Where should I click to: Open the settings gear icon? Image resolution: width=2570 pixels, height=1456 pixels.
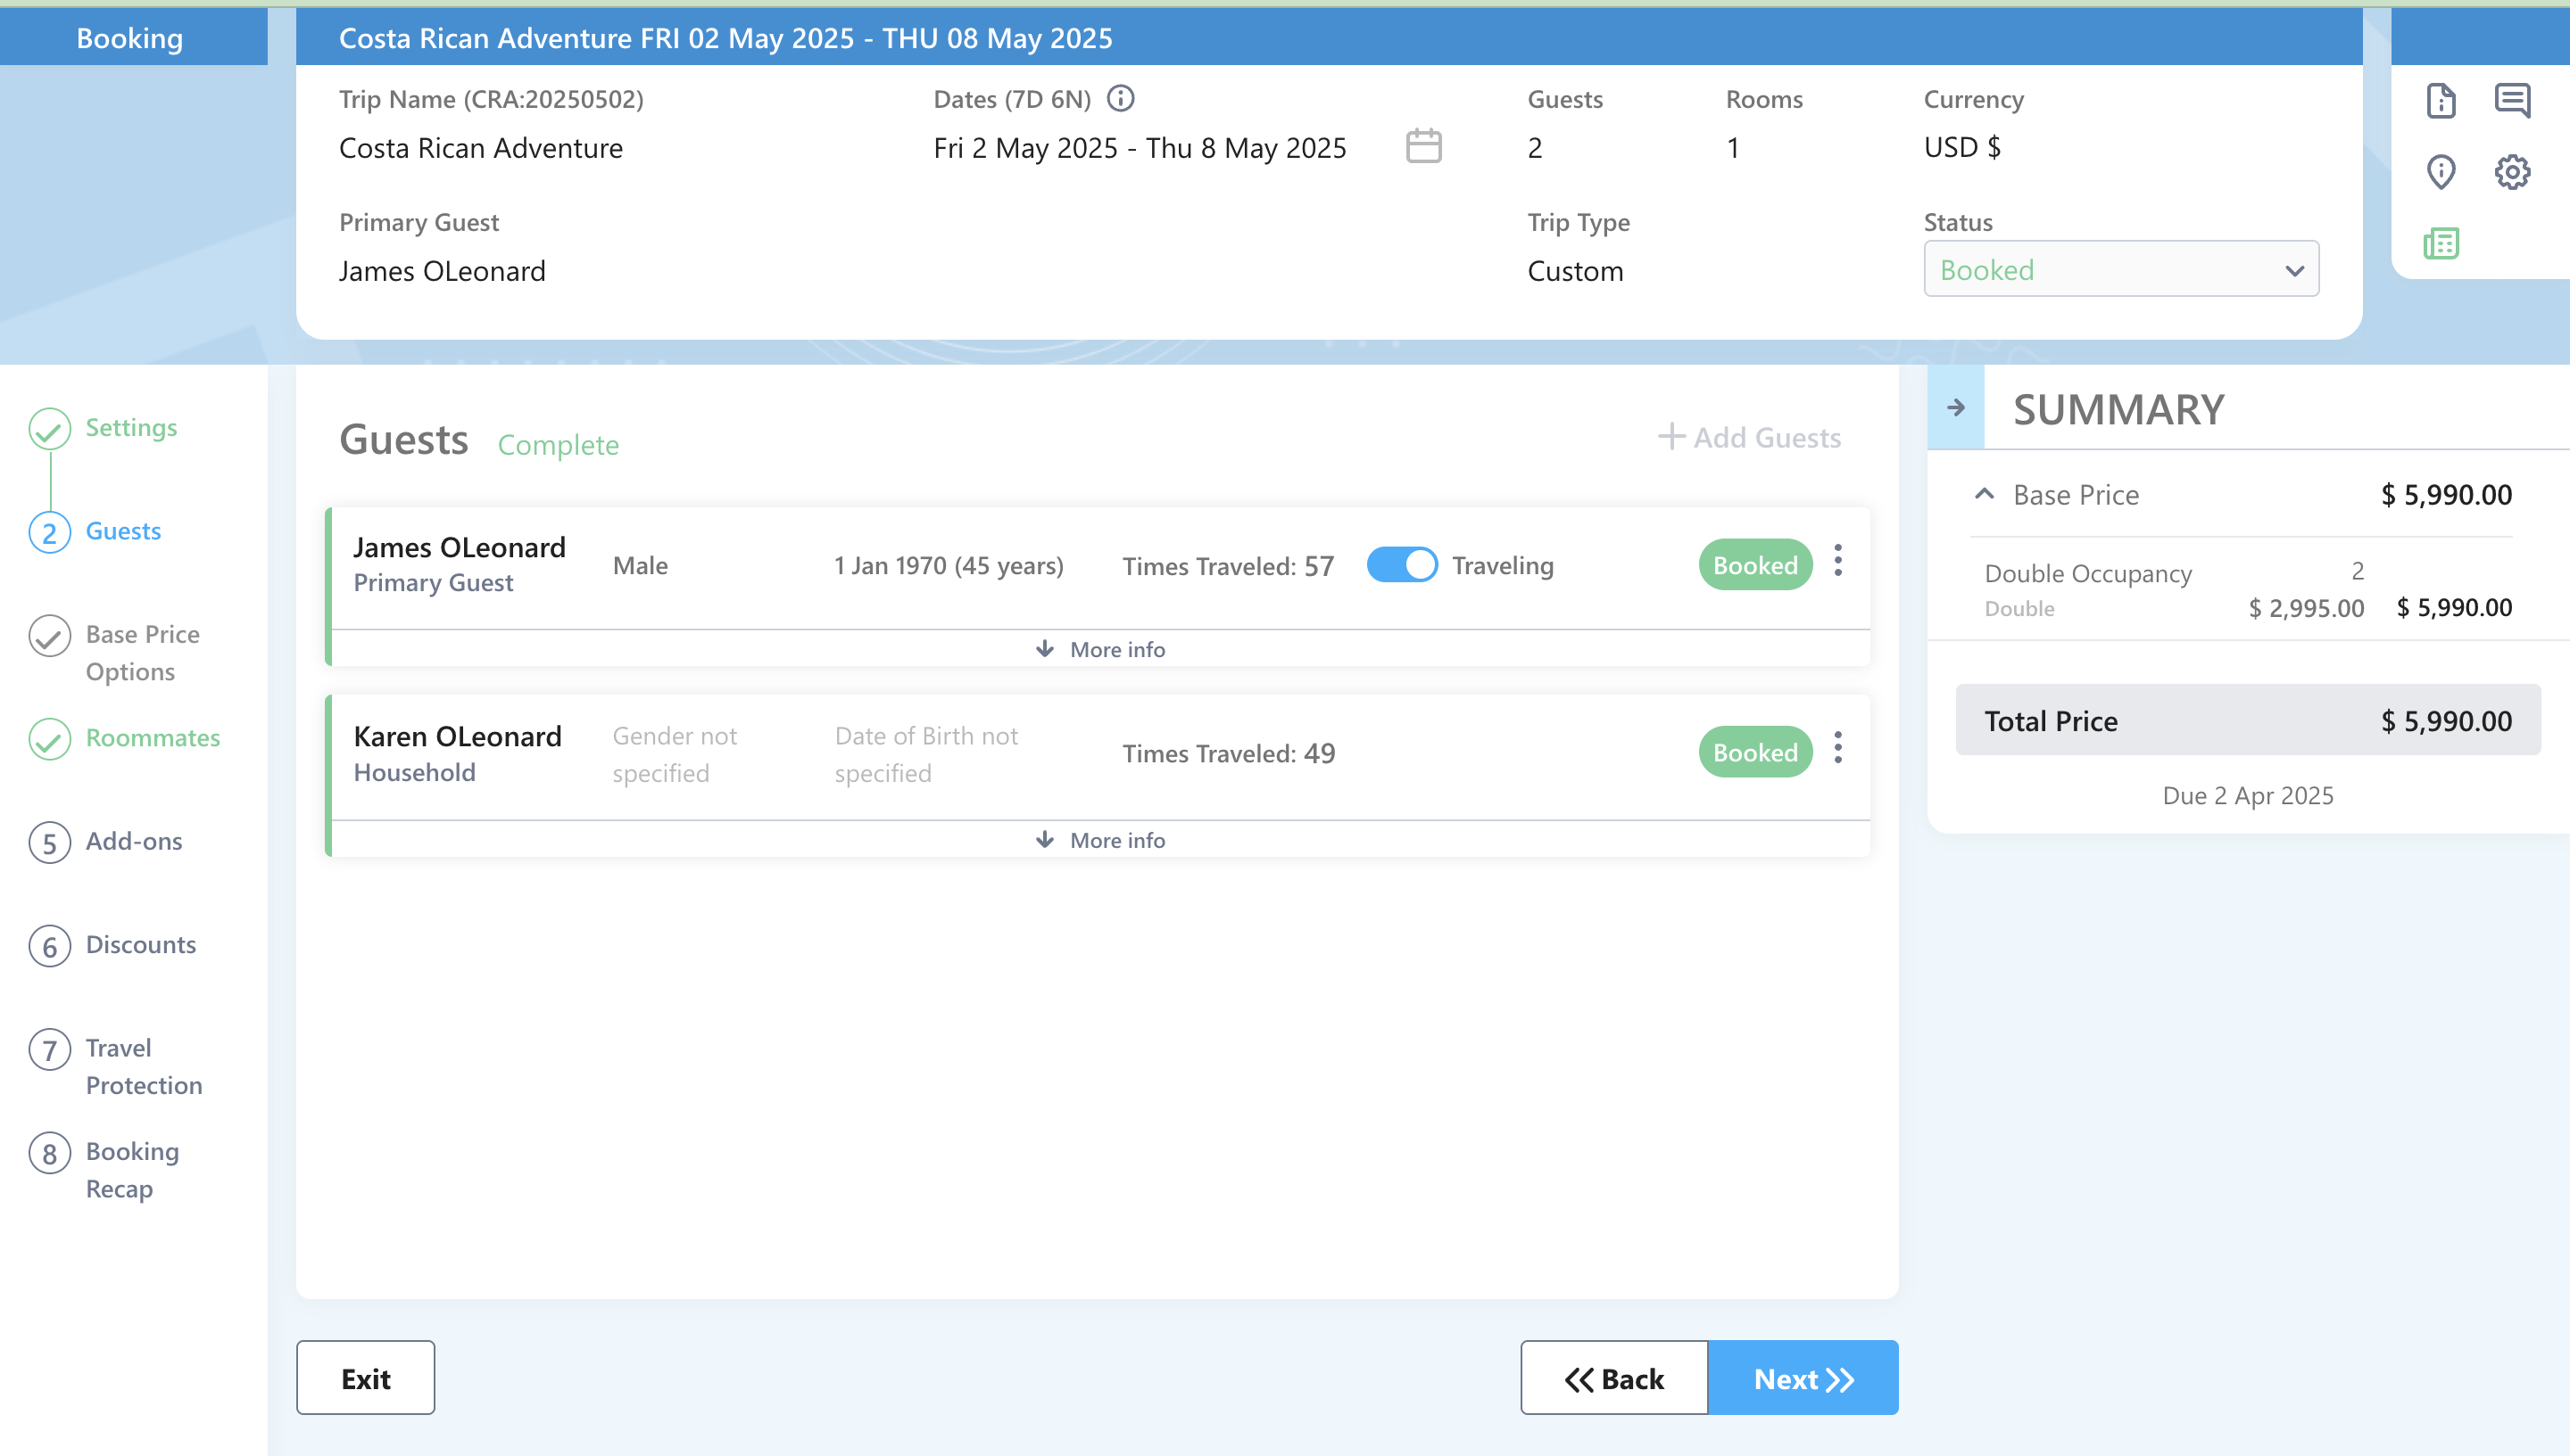click(2512, 172)
